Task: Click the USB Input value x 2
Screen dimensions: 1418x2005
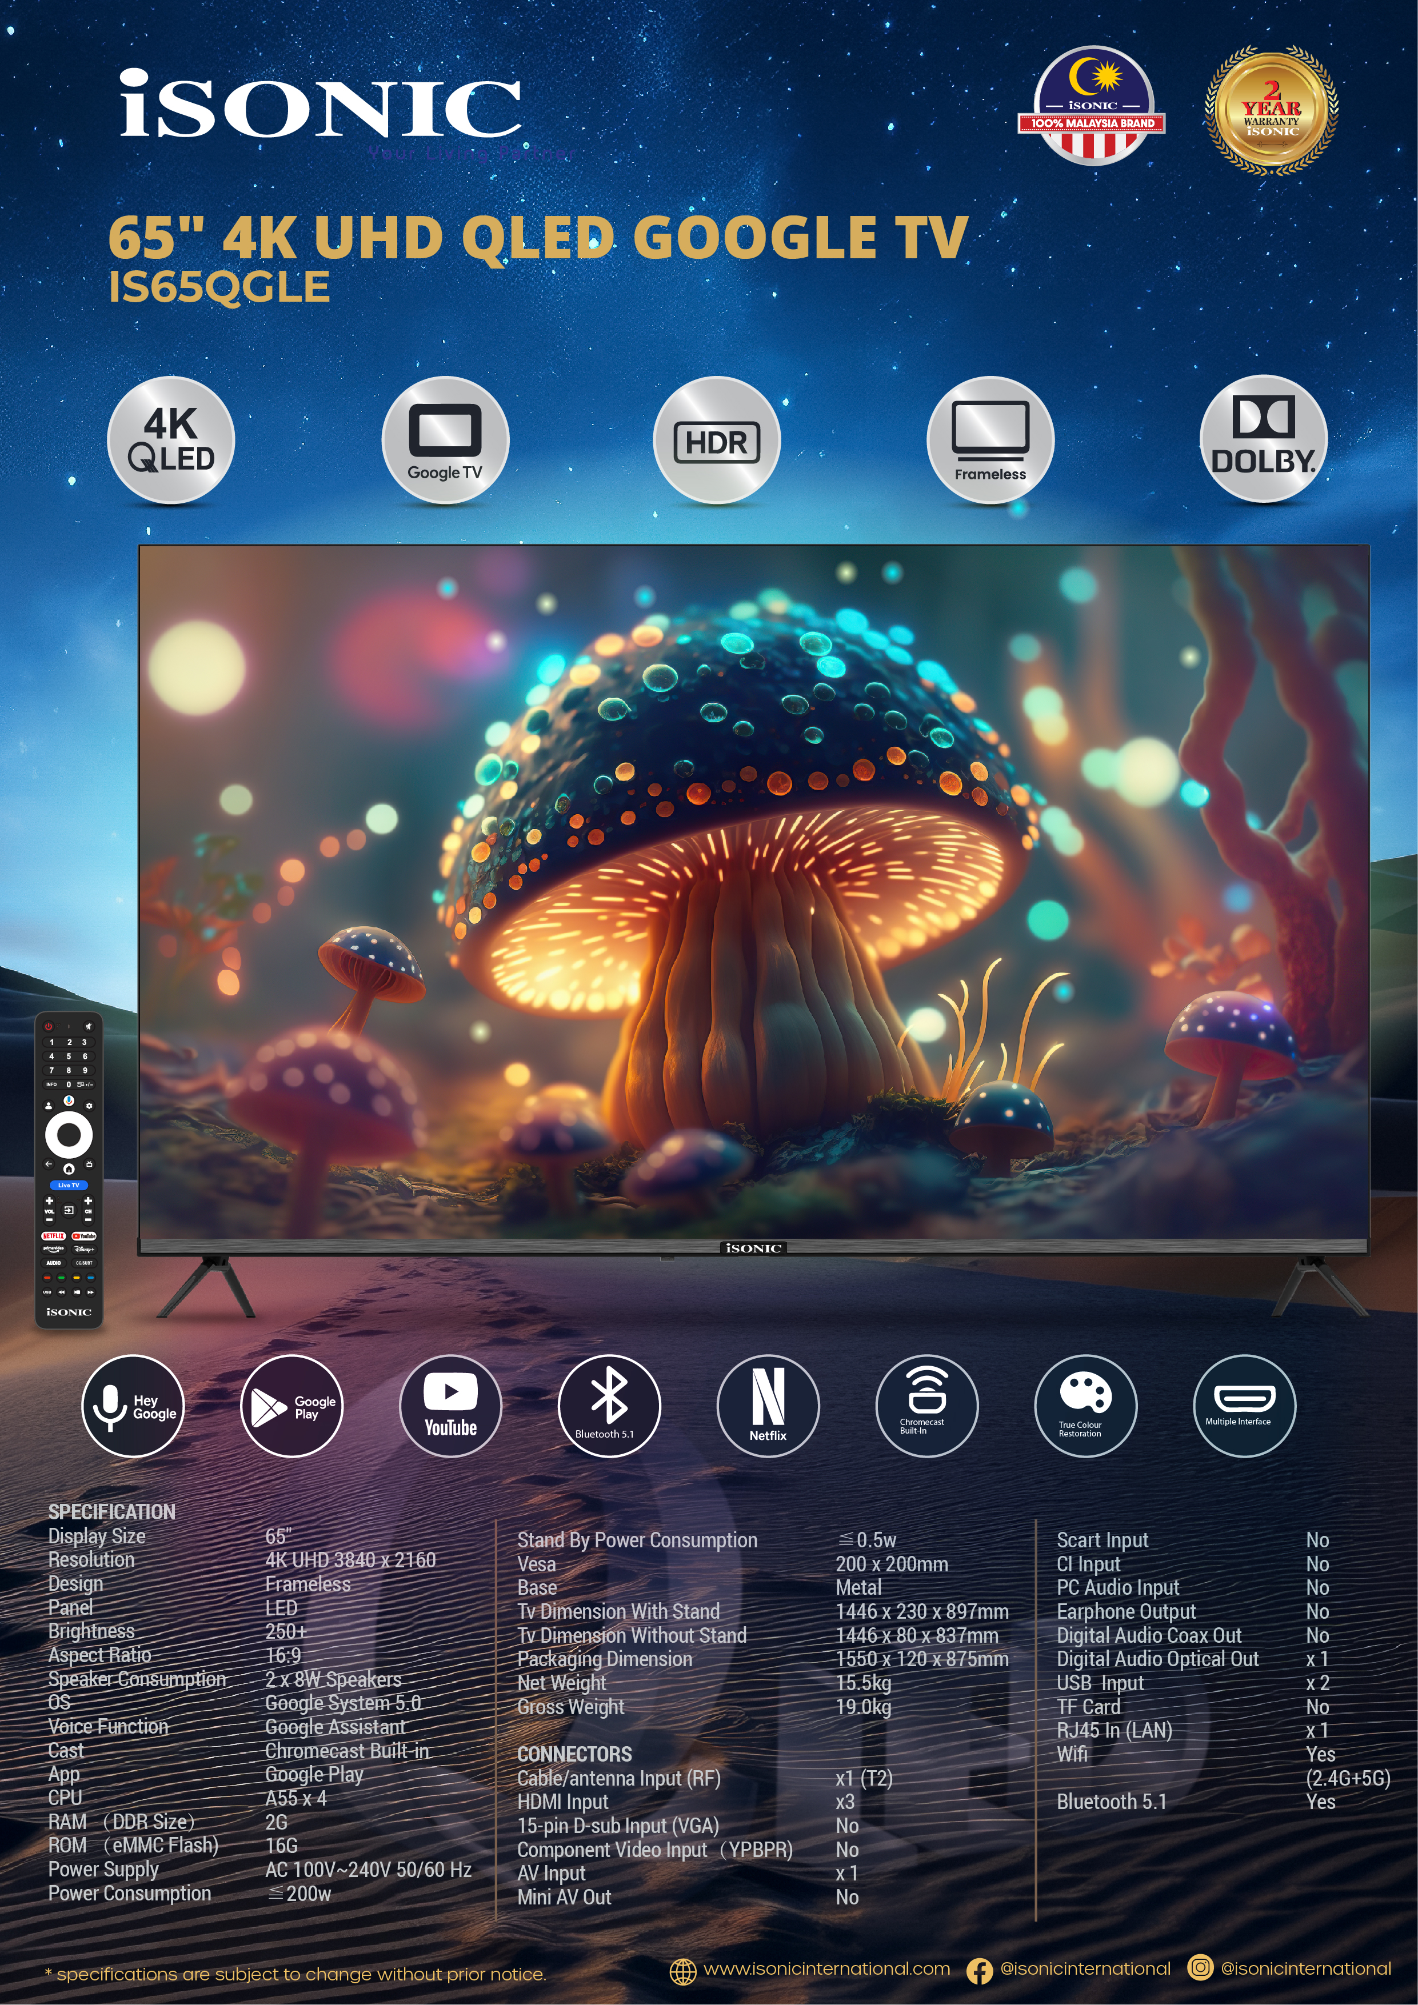Action: tap(1317, 1683)
